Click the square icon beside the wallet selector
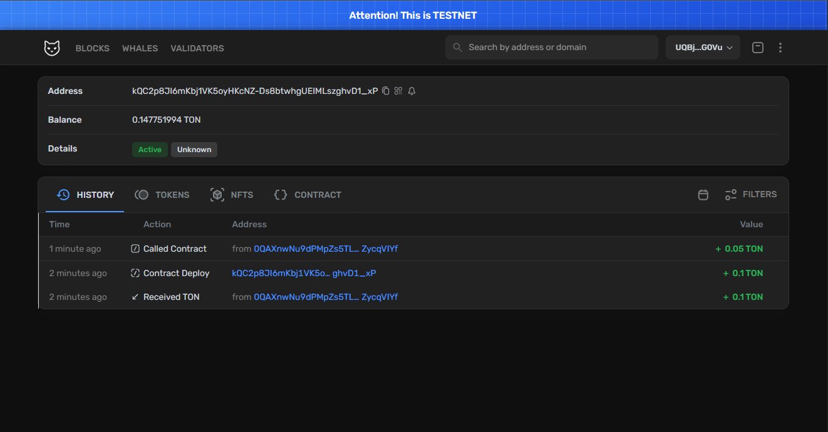The width and height of the screenshot is (828, 432). pos(758,48)
